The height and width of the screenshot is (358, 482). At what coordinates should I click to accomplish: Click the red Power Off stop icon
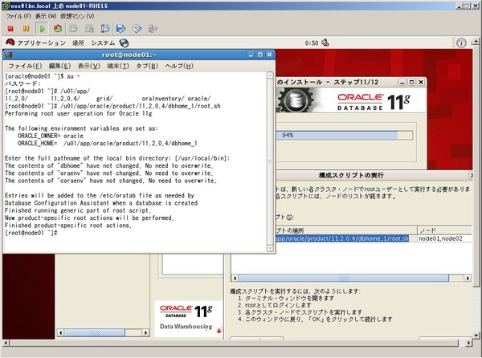(x=10, y=29)
